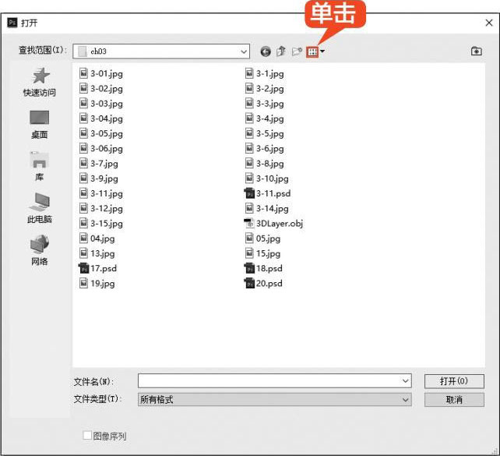Click the 3D object icon of 3DLayer.obj
The height and width of the screenshot is (456, 500).
click(249, 224)
